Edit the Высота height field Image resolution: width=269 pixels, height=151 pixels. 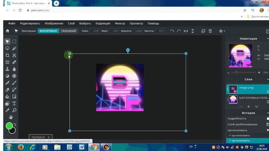click(161, 31)
